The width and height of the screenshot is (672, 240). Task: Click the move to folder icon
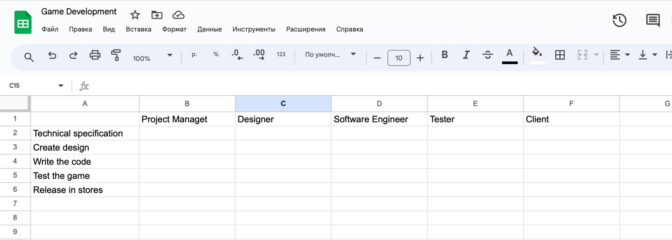157,15
